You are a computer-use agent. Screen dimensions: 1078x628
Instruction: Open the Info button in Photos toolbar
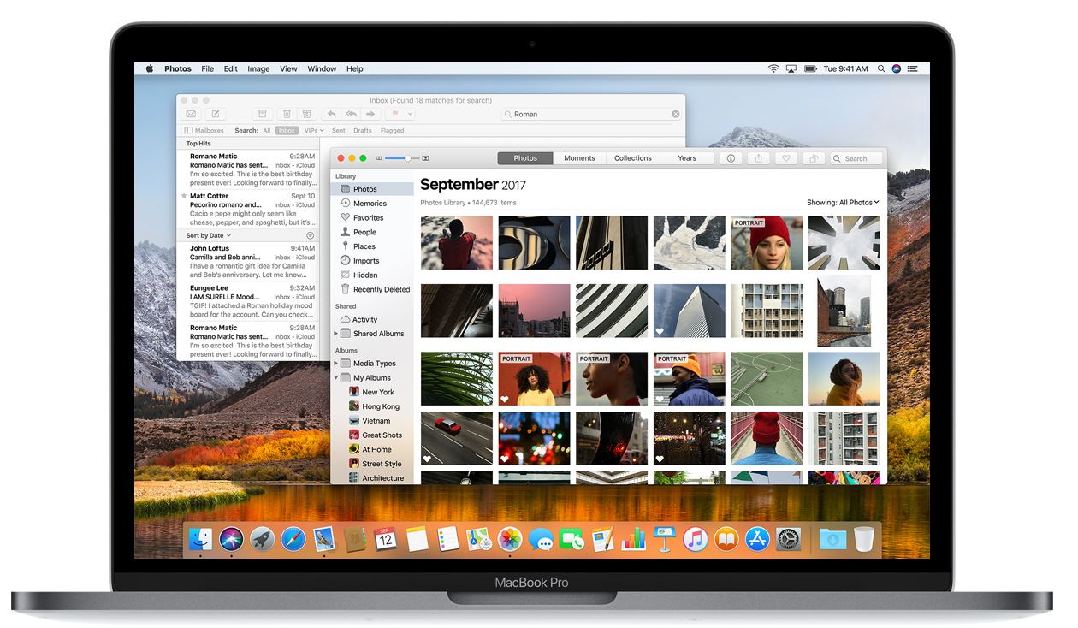coord(731,158)
